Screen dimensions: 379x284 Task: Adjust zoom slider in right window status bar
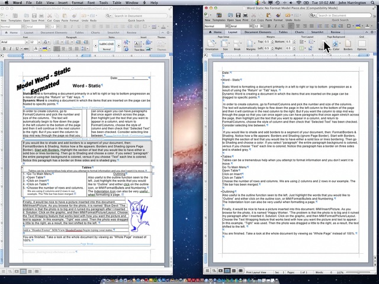tap(358, 272)
